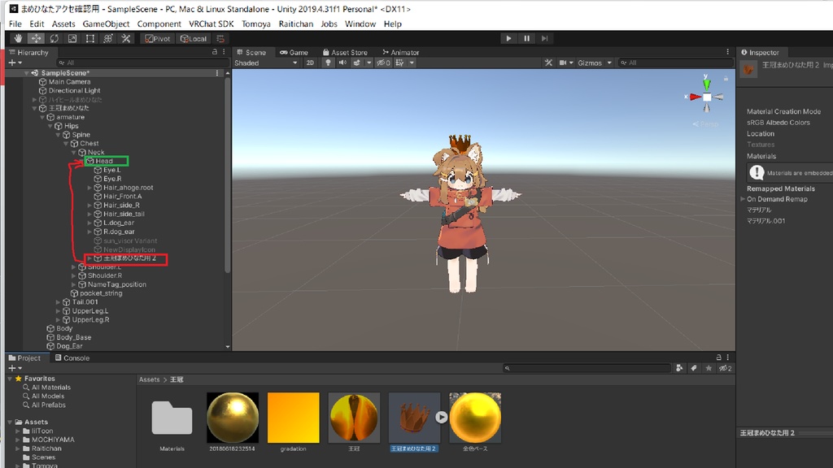Viewport: 833px width, 468px height.
Task: Pause the editor playback
Action: [526, 38]
